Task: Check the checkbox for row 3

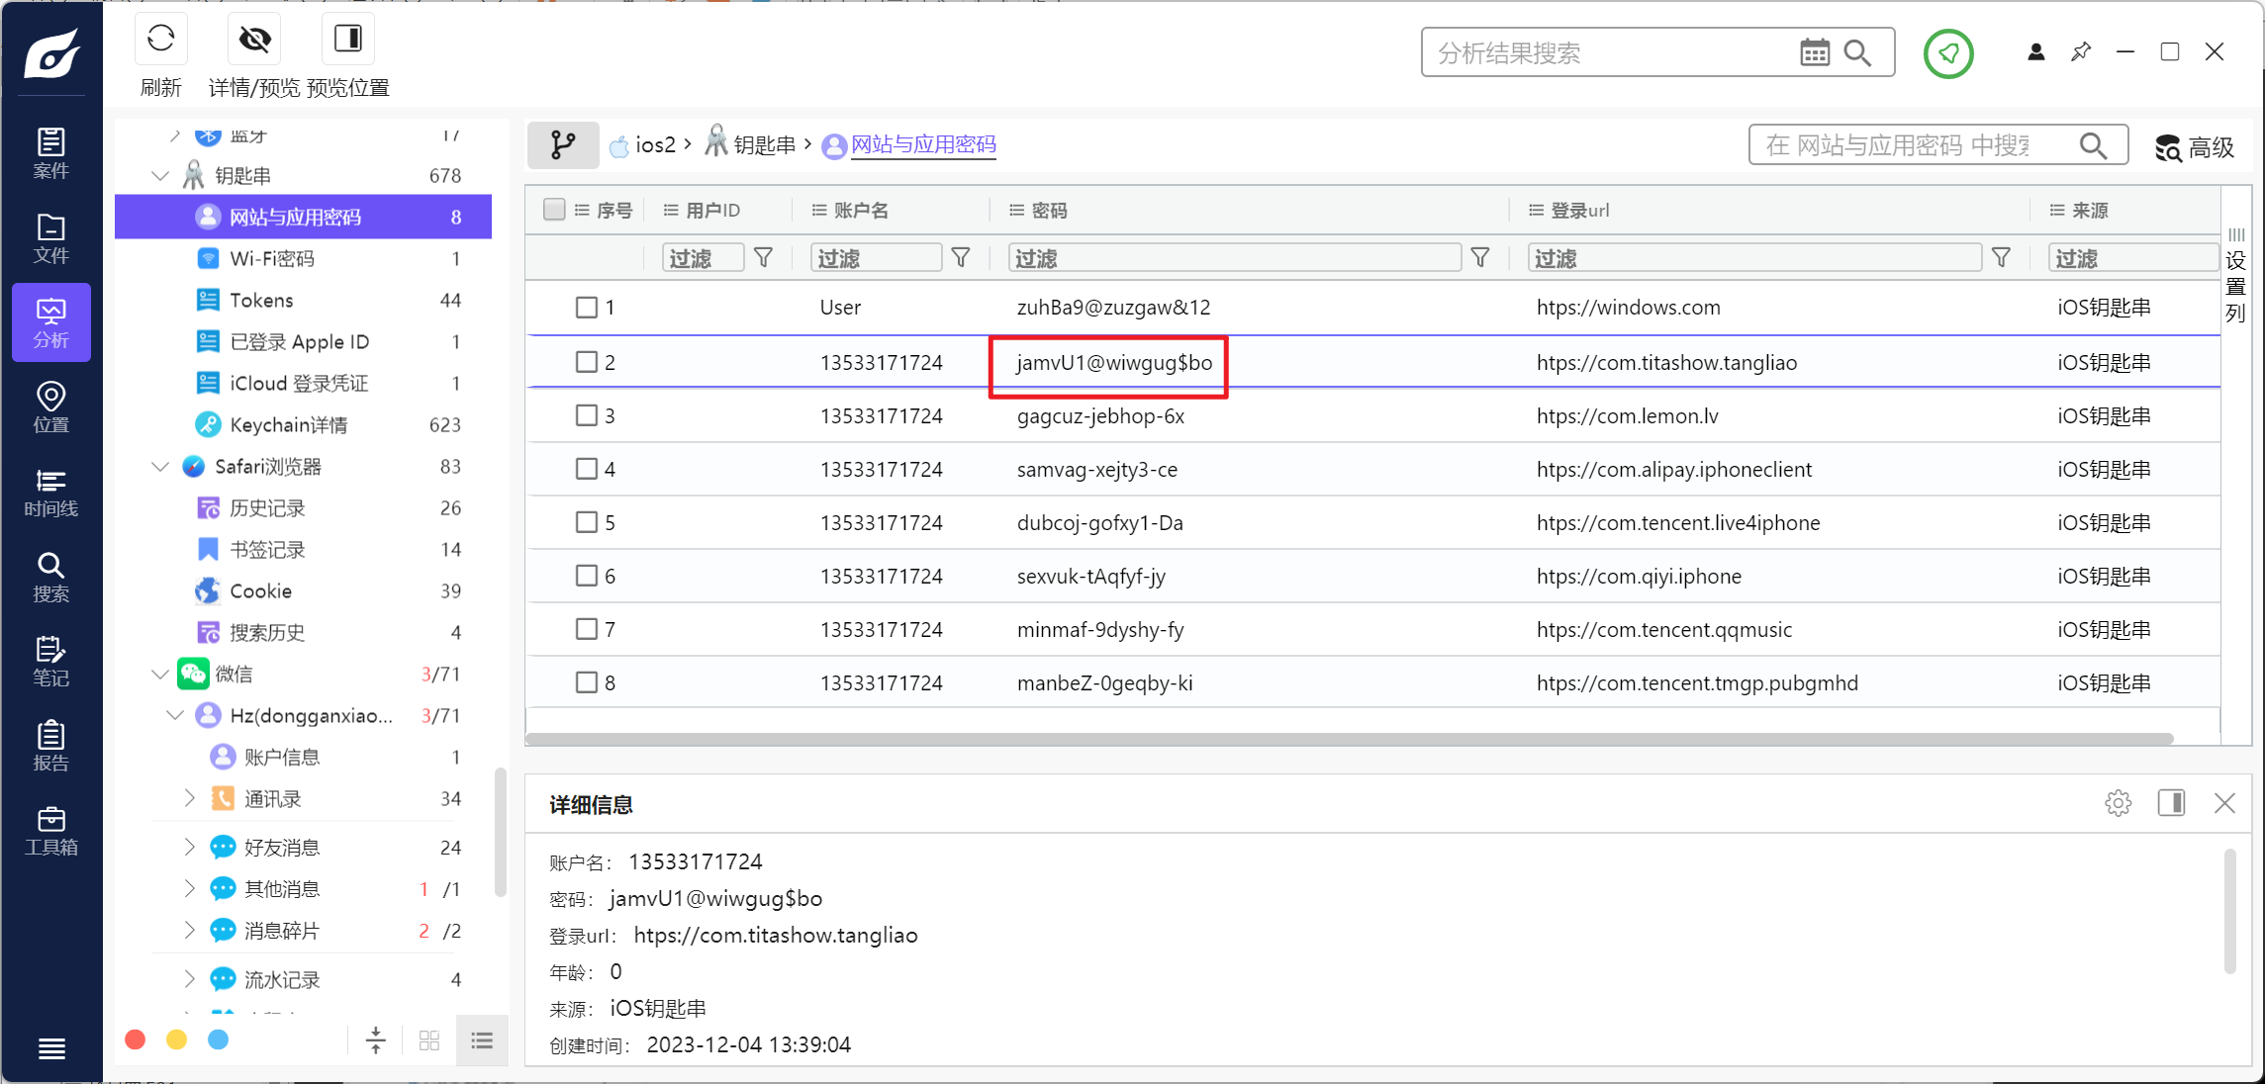Action: pos(587,415)
